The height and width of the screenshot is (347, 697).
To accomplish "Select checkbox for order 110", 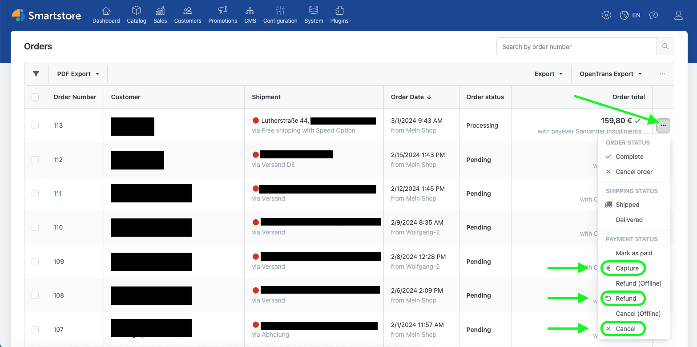I will pyautogui.click(x=35, y=227).
